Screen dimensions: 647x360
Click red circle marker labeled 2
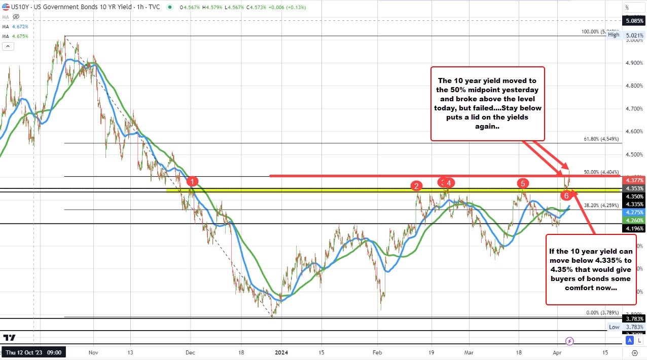pos(416,186)
